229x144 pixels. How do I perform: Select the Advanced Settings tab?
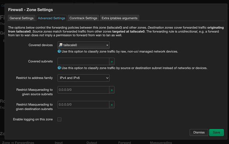pyautogui.click(x=51, y=18)
